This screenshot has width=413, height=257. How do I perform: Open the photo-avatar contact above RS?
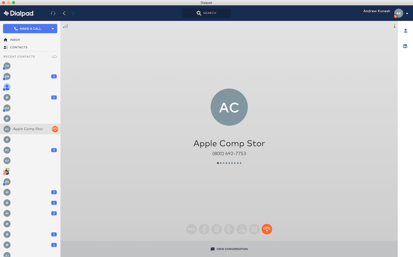7,171
